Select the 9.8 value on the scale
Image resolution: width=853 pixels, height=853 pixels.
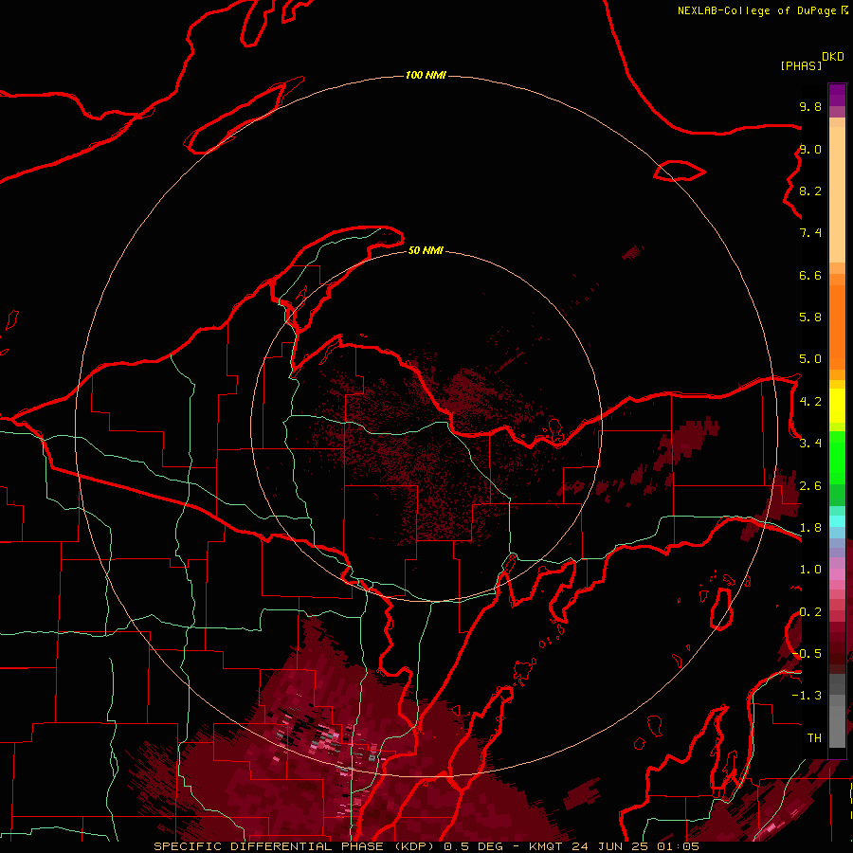(810, 106)
